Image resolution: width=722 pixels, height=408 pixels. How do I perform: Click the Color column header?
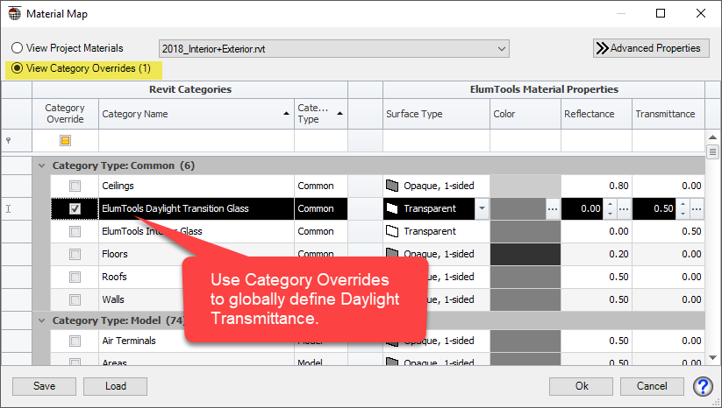click(x=525, y=114)
